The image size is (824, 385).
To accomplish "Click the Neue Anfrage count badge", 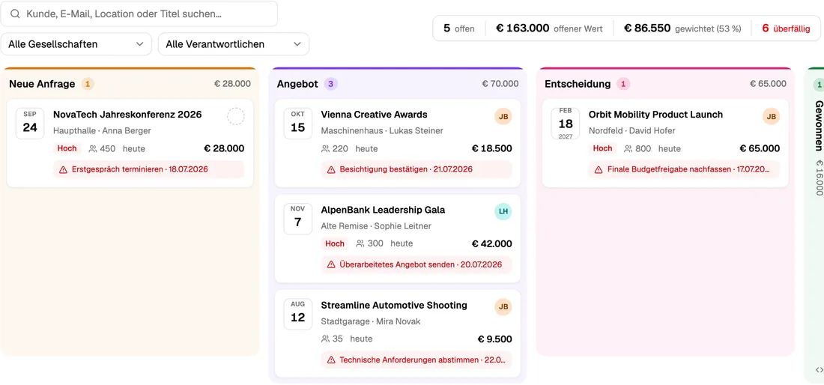I will (88, 84).
